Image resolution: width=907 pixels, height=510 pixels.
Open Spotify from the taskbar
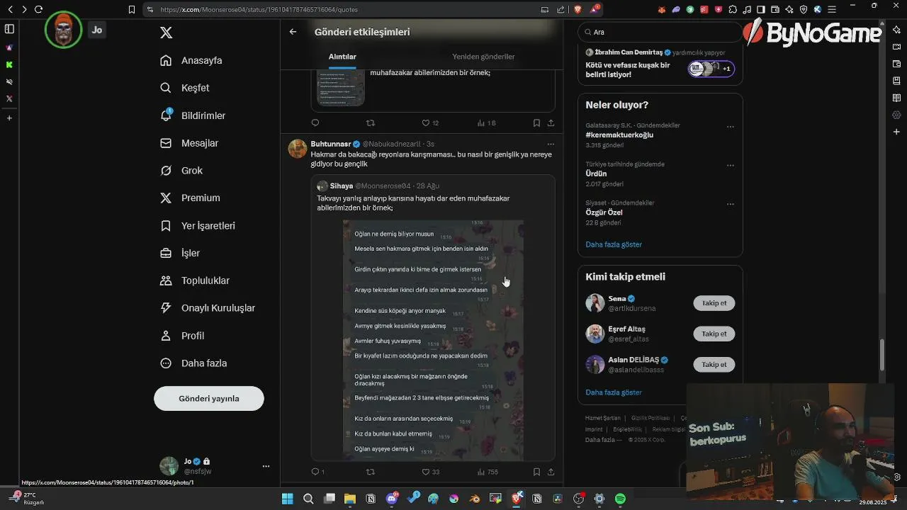click(620, 499)
